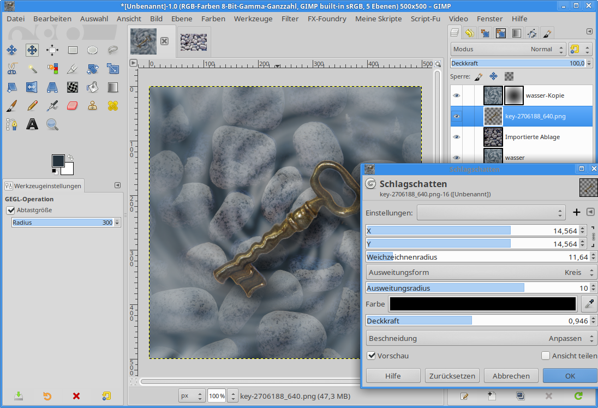Confirm the drop shadow with OK
The image size is (598, 408).
pyautogui.click(x=570, y=376)
